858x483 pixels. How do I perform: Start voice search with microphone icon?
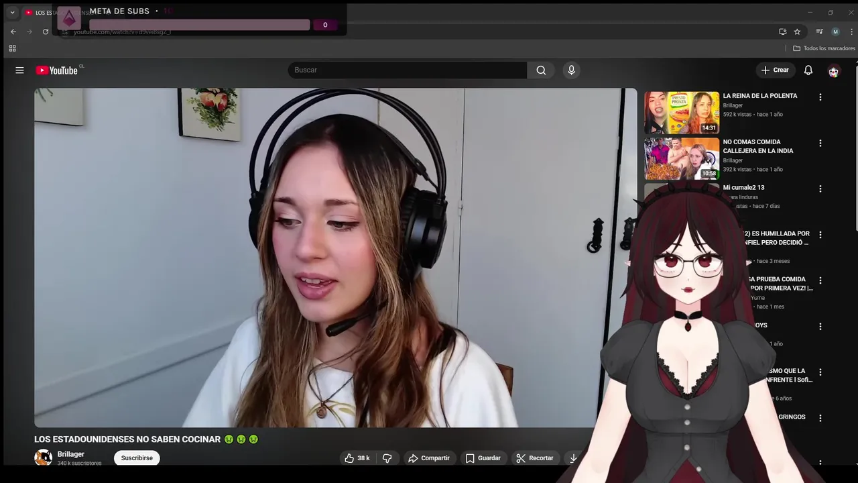tap(571, 70)
